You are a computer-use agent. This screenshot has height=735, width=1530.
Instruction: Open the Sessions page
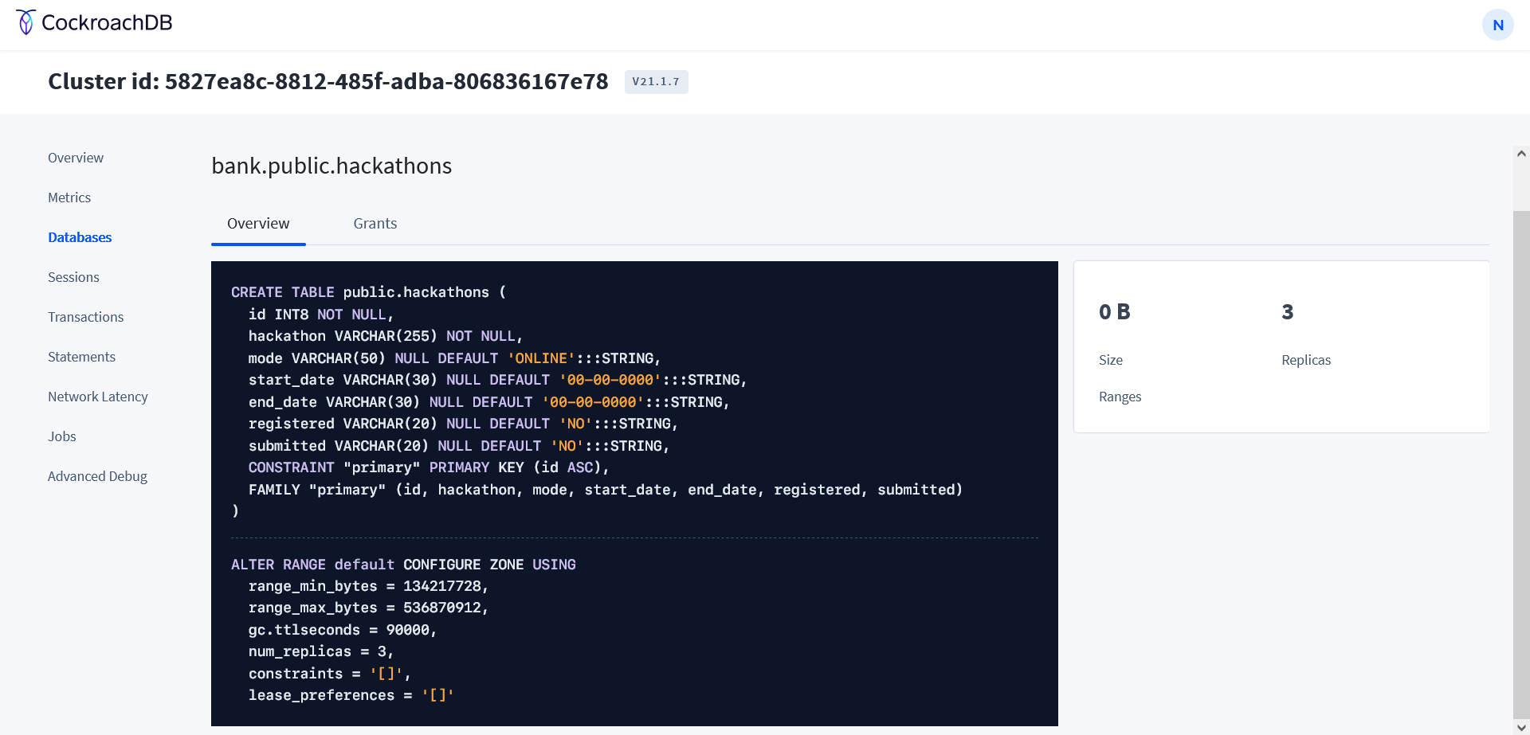(x=73, y=277)
